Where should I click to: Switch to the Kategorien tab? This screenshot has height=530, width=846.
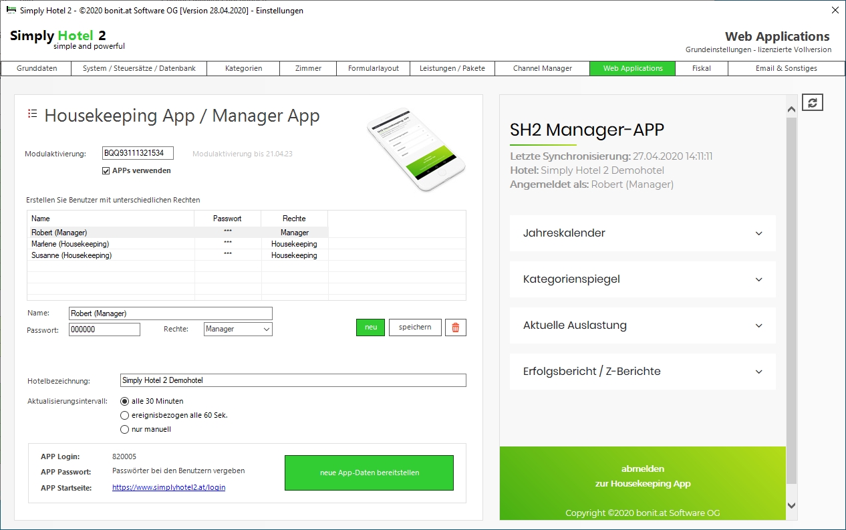pyautogui.click(x=243, y=68)
